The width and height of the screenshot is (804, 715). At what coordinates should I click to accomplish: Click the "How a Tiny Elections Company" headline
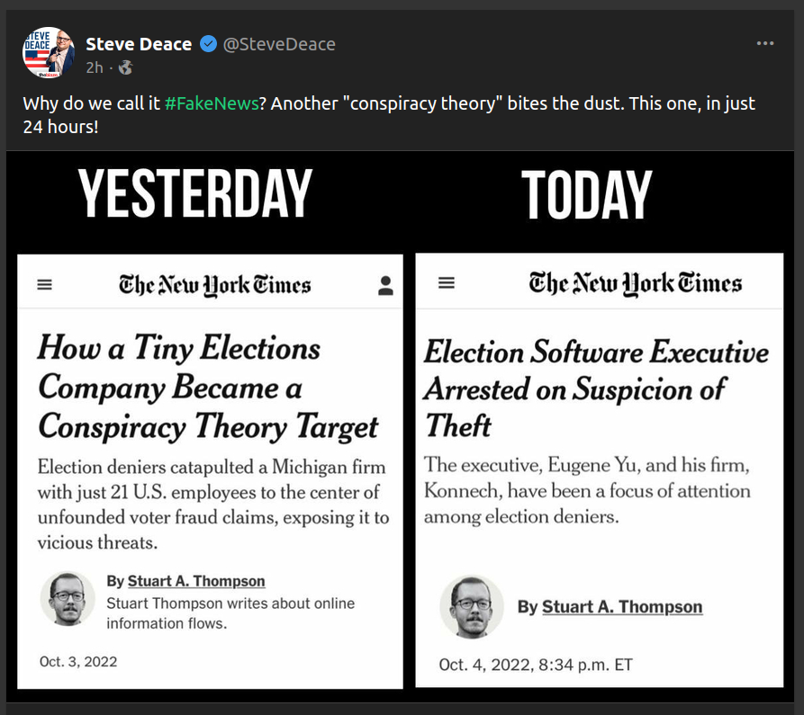pos(208,387)
